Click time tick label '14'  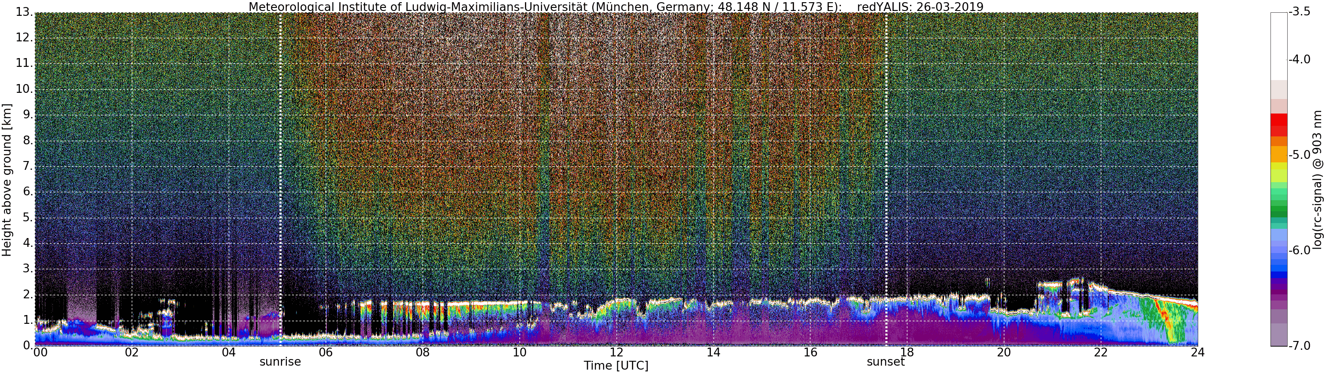713,352
